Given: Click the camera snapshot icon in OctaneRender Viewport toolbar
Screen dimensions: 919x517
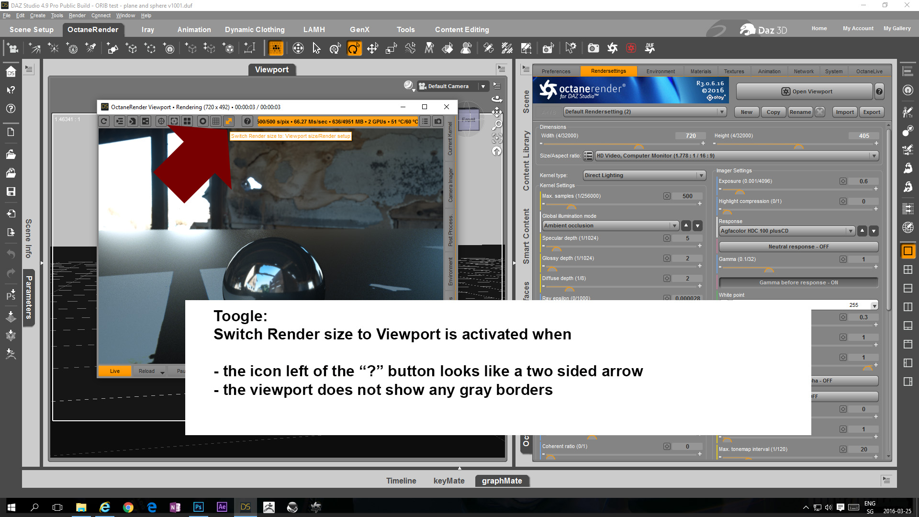Looking at the screenshot, I should click(x=437, y=122).
